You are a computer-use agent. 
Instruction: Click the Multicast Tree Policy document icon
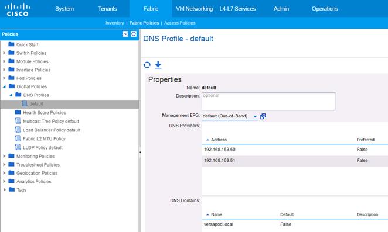(x=18, y=121)
